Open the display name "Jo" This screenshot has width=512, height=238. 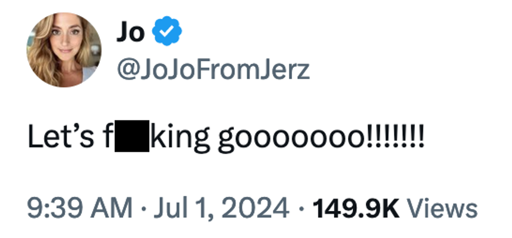tap(130, 32)
